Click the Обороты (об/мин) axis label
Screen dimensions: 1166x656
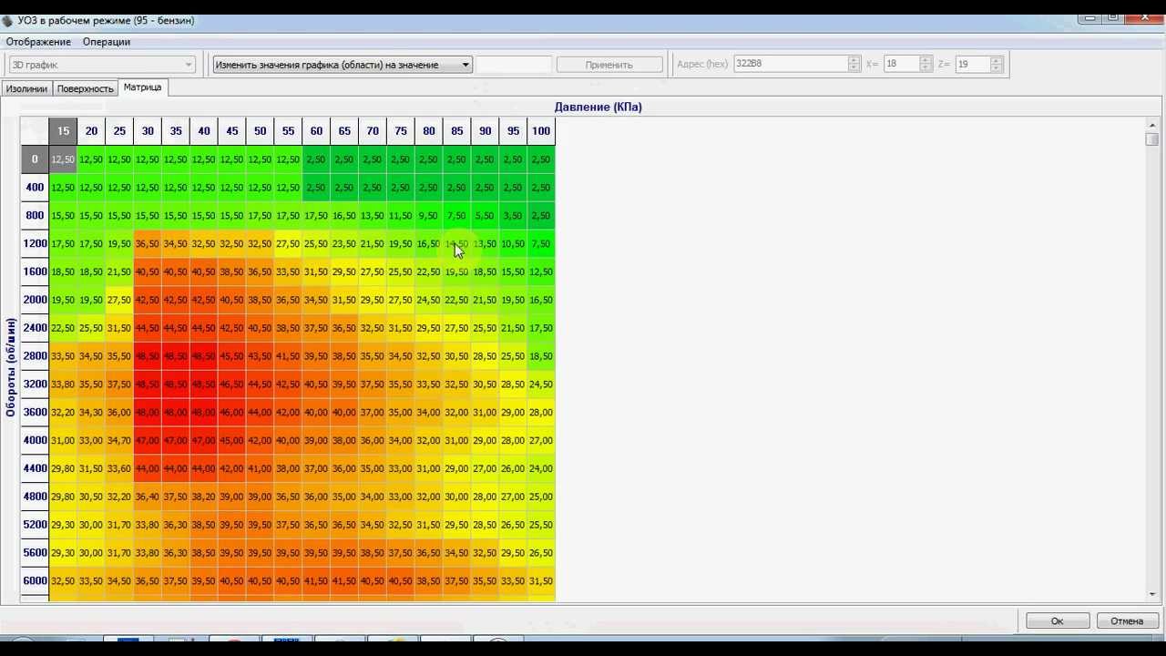[11, 367]
